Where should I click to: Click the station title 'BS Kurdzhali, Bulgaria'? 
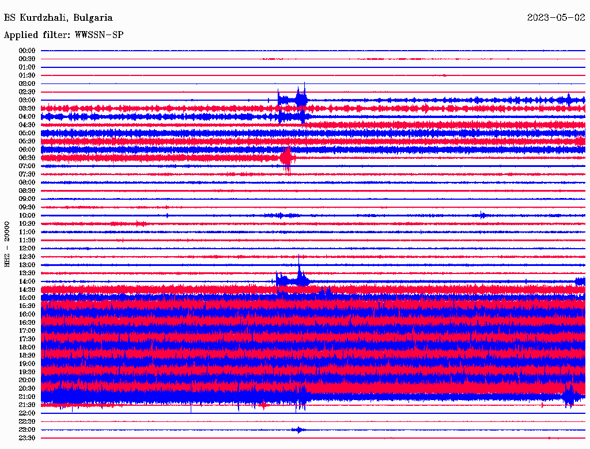point(58,18)
